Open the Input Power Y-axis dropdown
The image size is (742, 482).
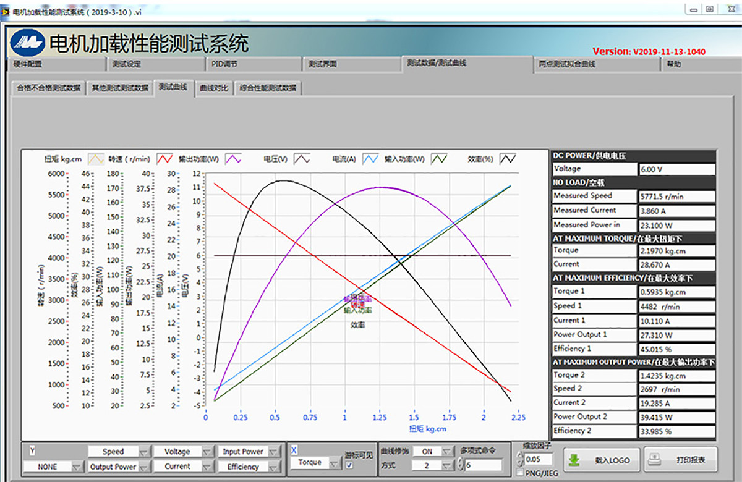pos(249,452)
